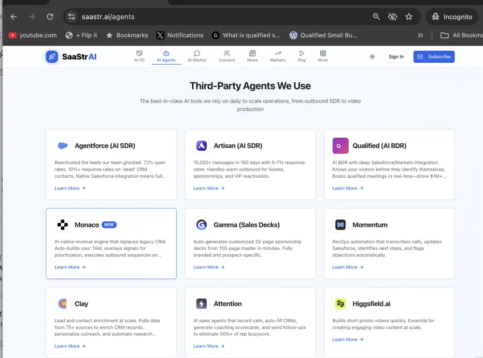
Task: Click the Monaco logo icon
Action: (62, 225)
